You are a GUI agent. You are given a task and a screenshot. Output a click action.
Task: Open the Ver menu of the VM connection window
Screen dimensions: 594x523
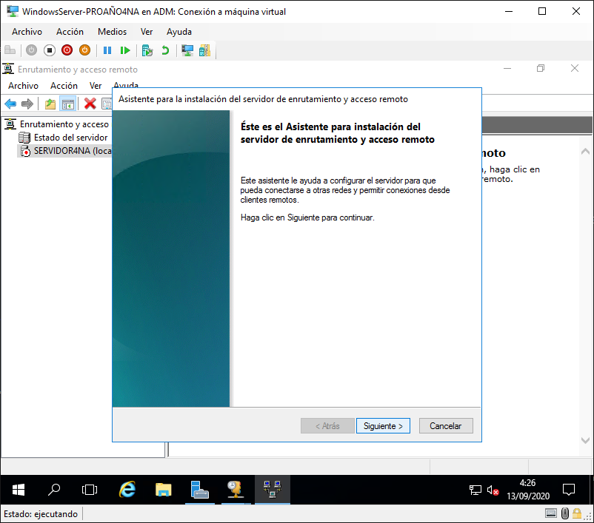tap(147, 32)
